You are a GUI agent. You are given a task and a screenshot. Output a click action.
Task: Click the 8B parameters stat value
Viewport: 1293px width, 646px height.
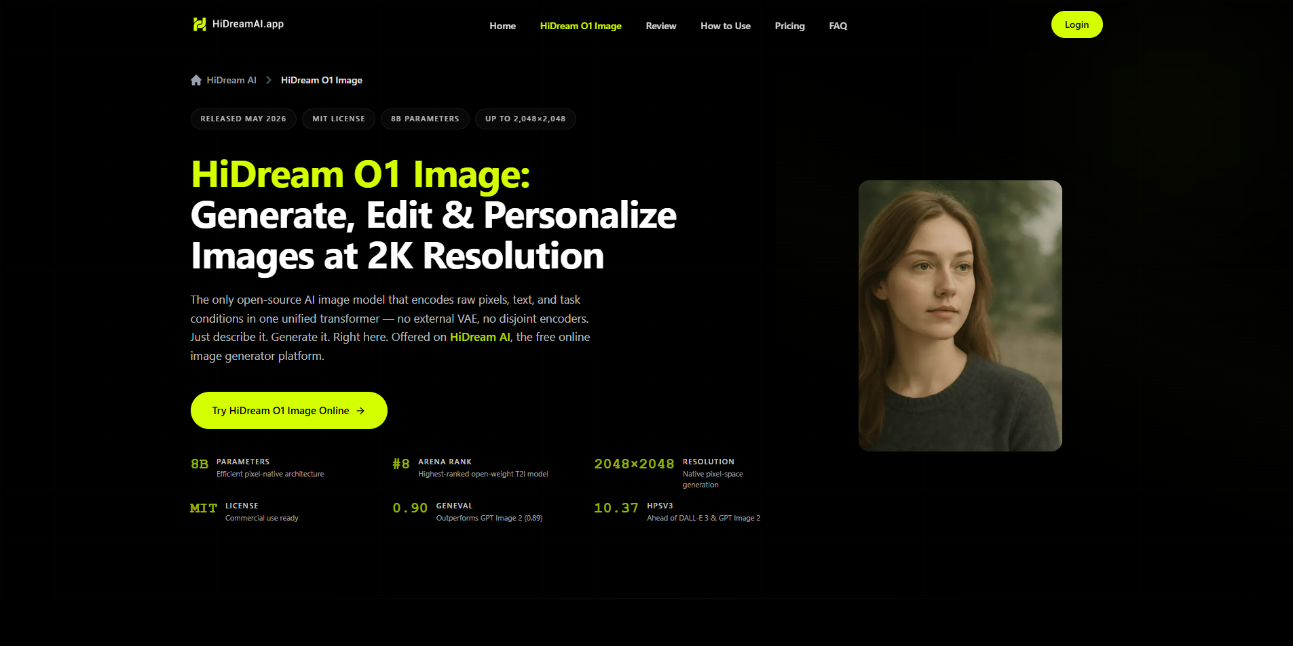click(x=200, y=464)
